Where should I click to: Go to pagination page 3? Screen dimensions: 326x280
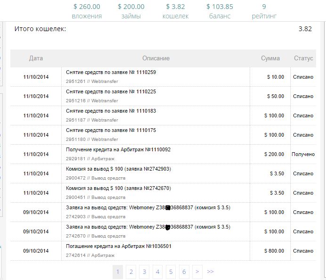point(144,272)
